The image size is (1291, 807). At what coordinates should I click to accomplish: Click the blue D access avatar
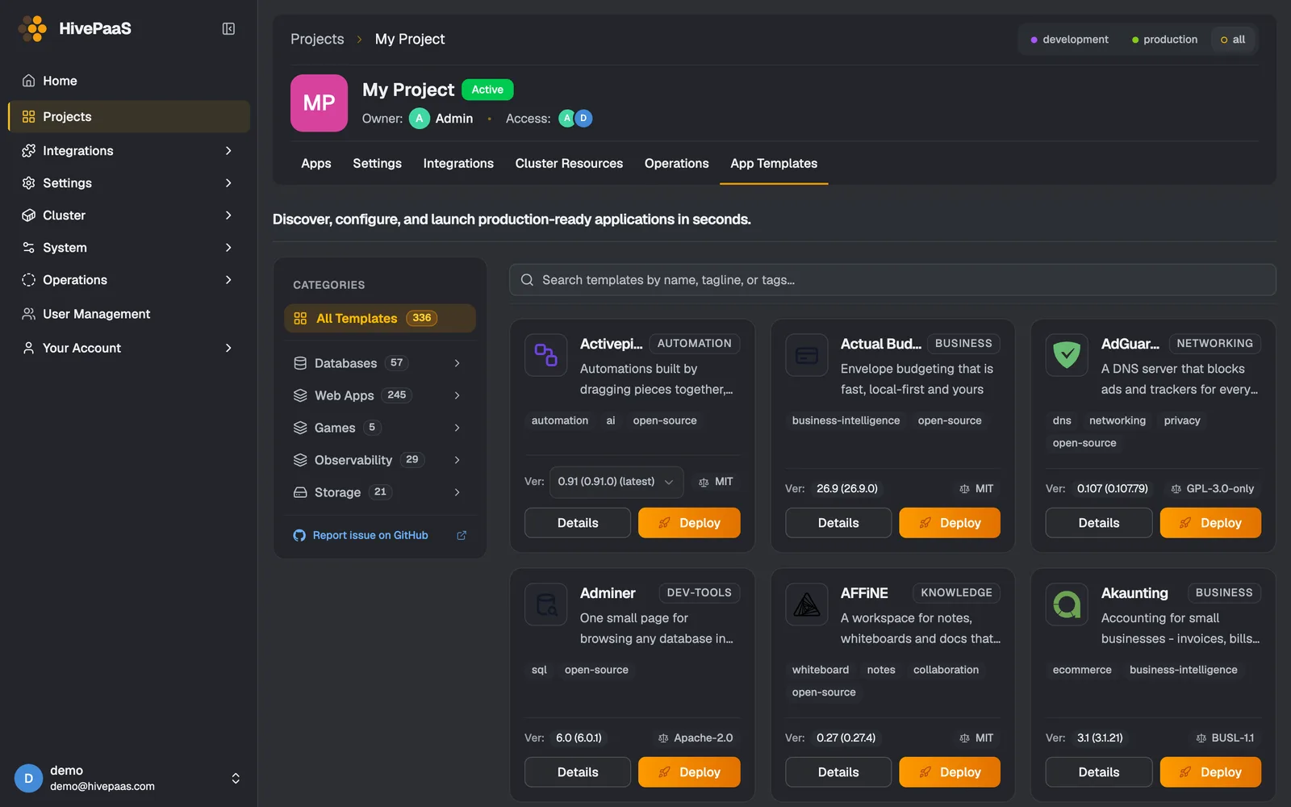point(583,119)
